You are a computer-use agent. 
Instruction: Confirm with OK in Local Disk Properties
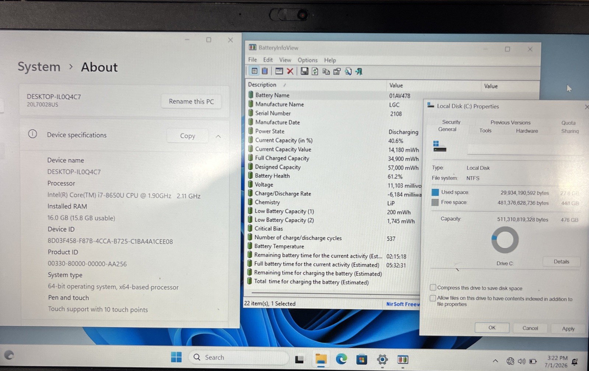[492, 328]
